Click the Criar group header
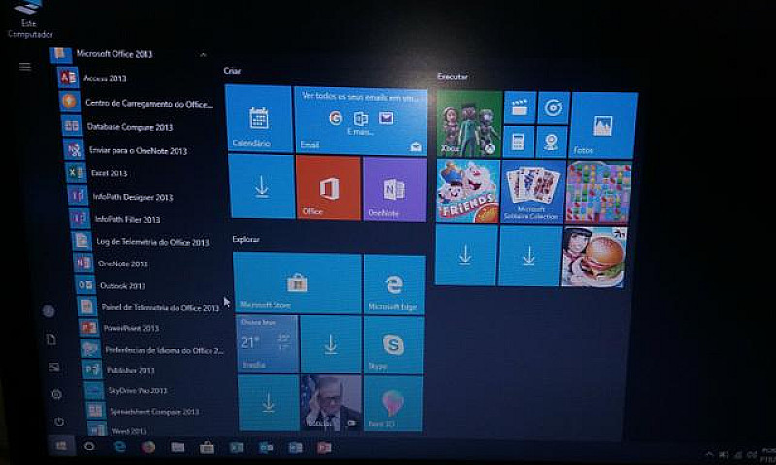776x465 pixels. 232,71
